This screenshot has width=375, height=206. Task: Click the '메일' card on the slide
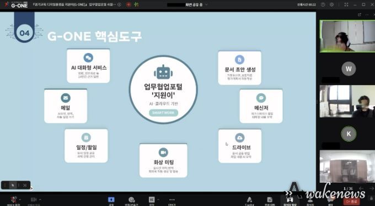pos(66,106)
